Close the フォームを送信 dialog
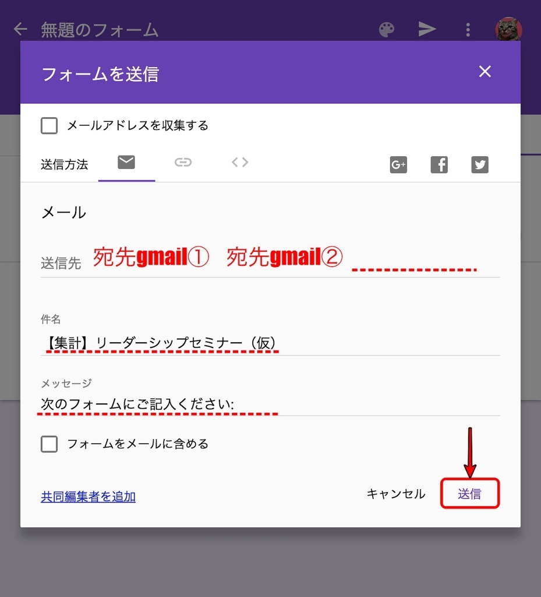The image size is (541, 597). click(x=485, y=72)
